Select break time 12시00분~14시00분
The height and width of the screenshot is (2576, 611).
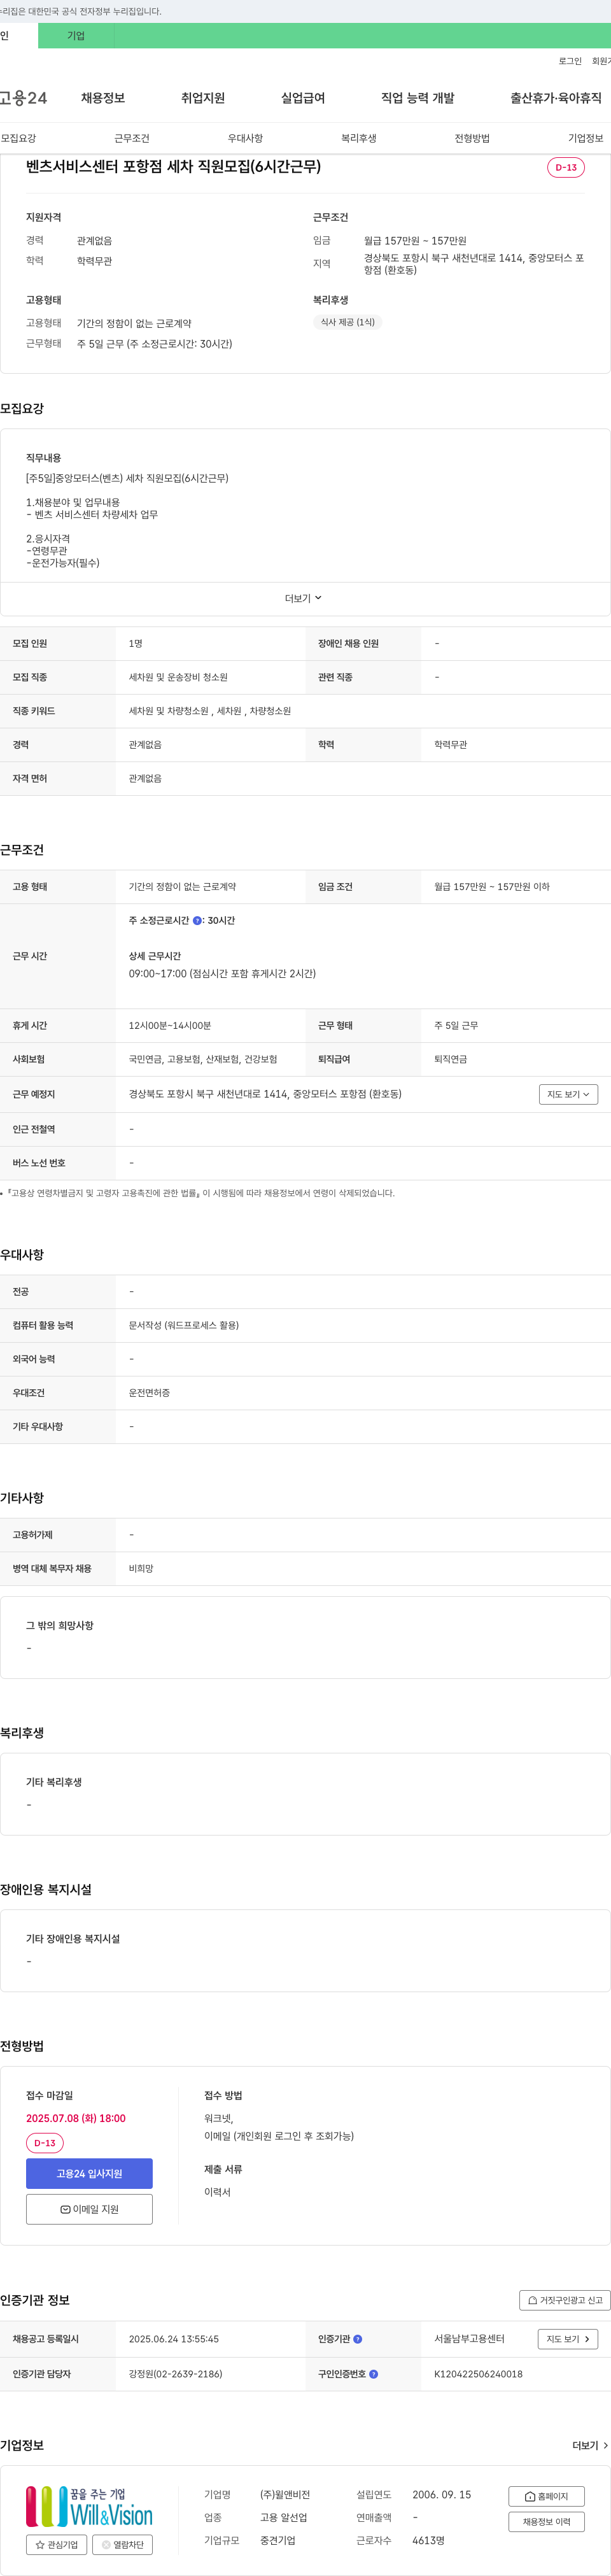pyautogui.click(x=170, y=1025)
